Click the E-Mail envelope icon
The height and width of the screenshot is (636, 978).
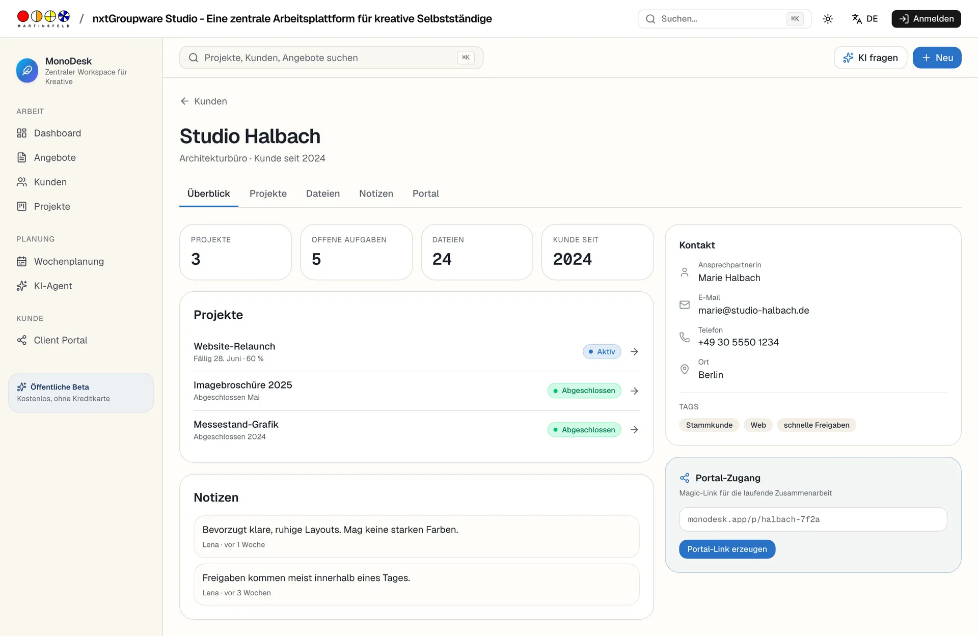coord(685,305)
